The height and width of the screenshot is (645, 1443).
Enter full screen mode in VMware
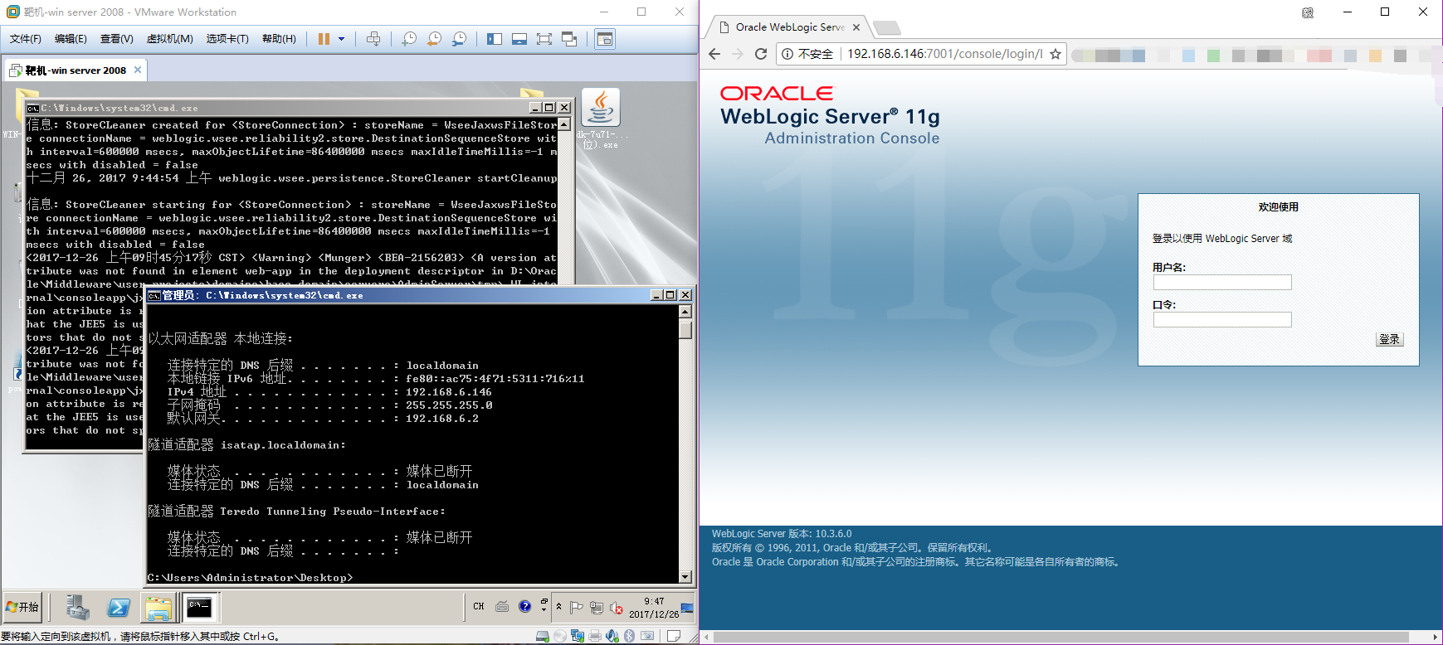(x=544, y=39)
